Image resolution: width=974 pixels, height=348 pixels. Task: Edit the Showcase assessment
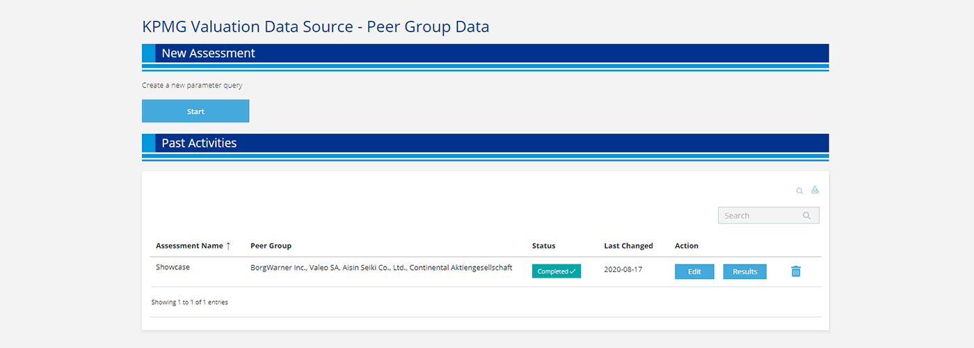[694, 271]
